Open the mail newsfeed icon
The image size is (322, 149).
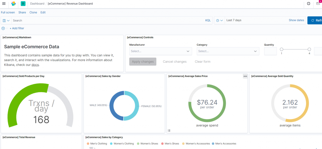click(318, 3)
